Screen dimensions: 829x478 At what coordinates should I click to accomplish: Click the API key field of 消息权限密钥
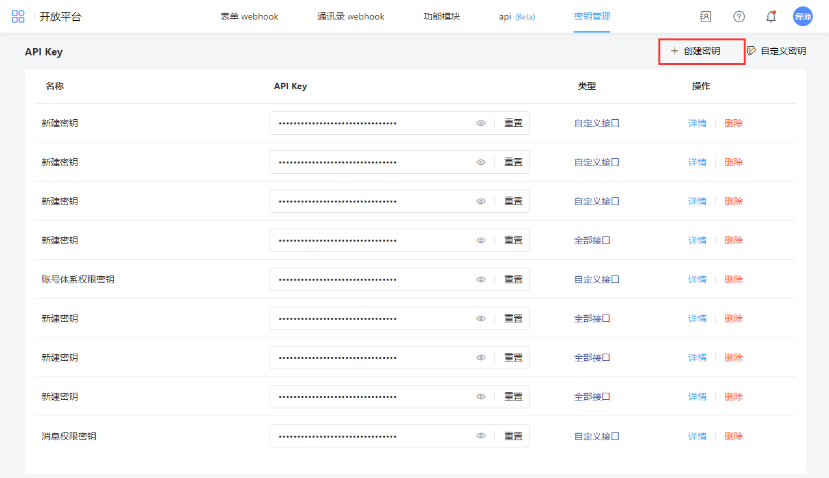[x=371, y=436]
